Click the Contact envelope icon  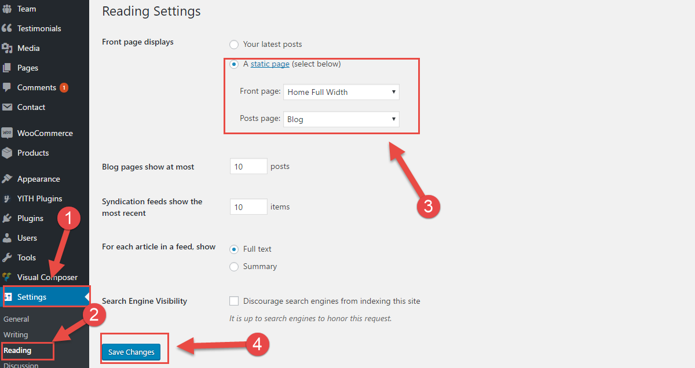point(7,107)
